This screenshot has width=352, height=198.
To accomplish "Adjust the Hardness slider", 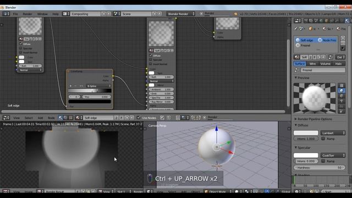I will point(320,167).
